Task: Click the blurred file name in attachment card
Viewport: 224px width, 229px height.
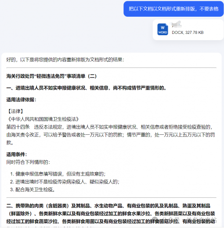Action: (x=177, y=24)
